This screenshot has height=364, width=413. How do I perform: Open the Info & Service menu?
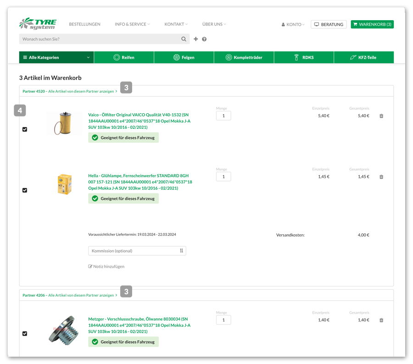tap(132, 24)
